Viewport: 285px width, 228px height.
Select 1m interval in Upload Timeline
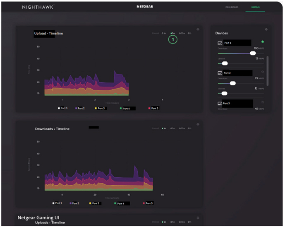164,33
